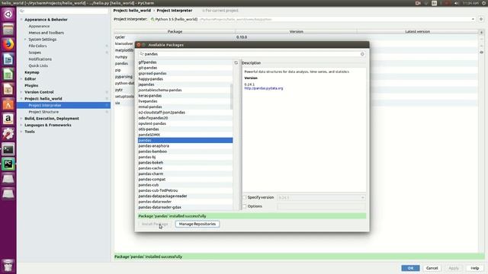Screen dimensions: 488x274
Task: Open Firefox from the Ubuntu dock
Action: (x=8, y=44)
